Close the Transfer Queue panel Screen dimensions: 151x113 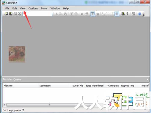point(148,80)
